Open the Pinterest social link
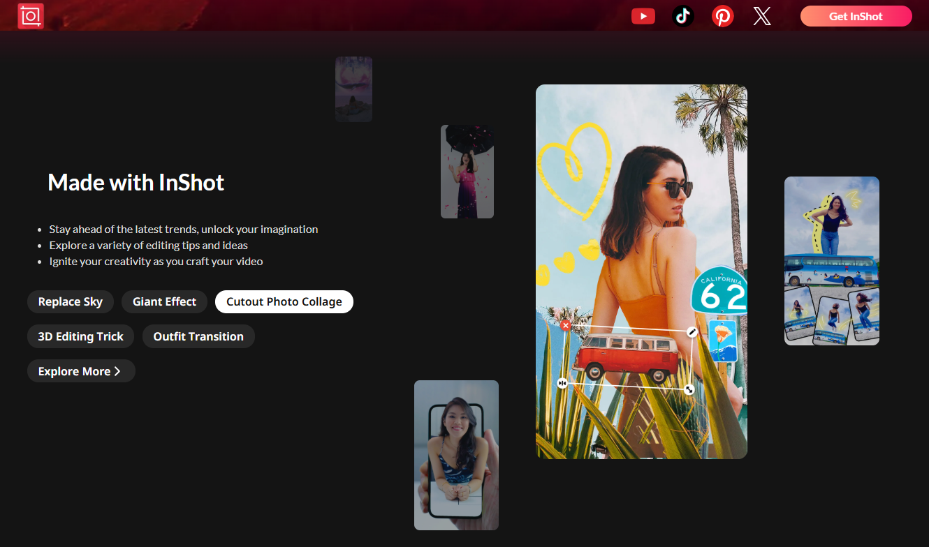Screen dimensions: 929x547 [x=723, y=16]
